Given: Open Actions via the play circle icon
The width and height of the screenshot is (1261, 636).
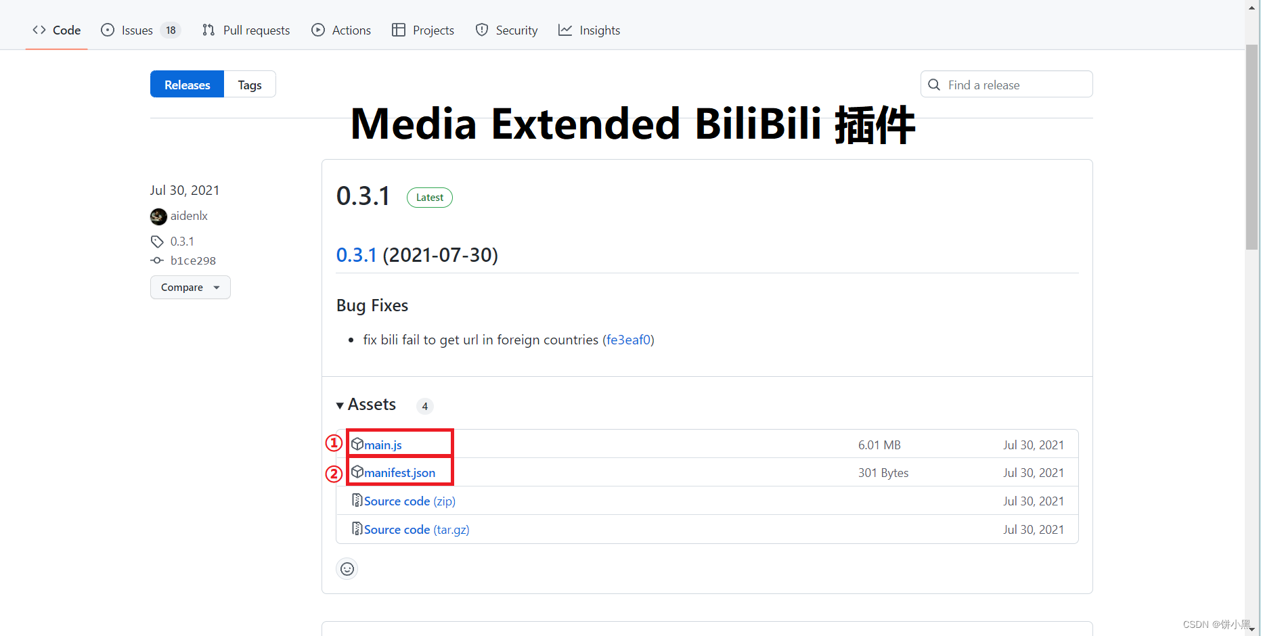Looking at the screenshot, I should [x=317, y=30].
